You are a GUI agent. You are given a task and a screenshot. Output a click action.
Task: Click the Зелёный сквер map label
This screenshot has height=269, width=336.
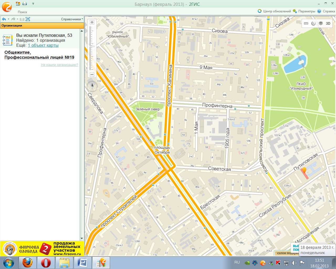148,109
